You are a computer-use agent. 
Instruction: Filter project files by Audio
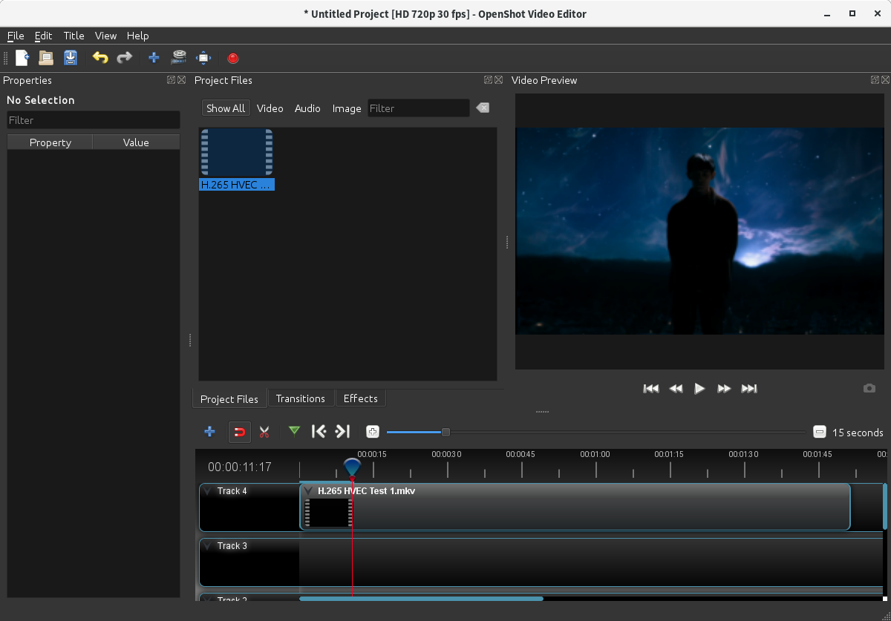(x=307, y=108)
